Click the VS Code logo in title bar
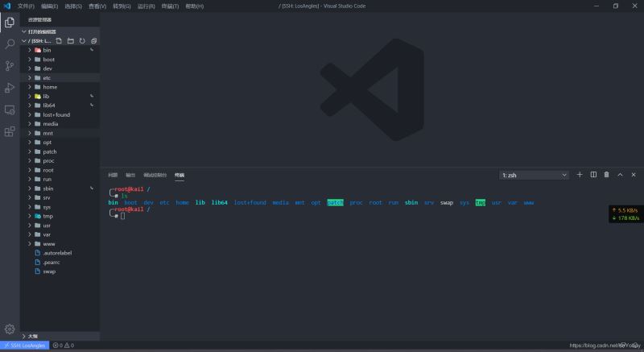The width and height of the screenshot is (644, 352). [7, 6]
